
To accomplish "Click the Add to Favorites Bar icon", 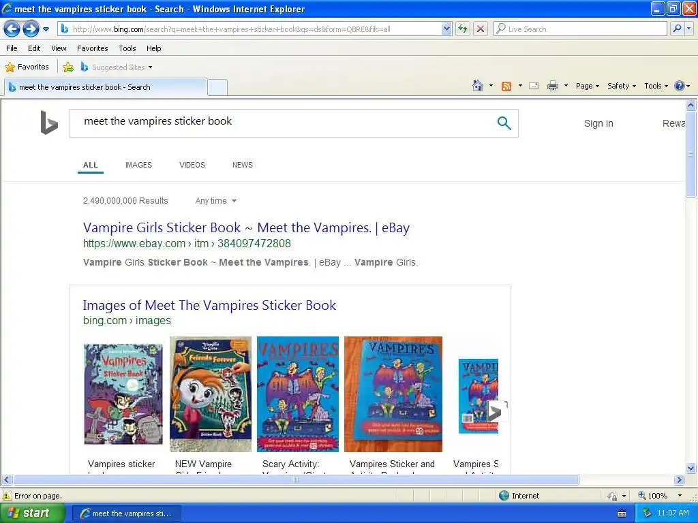I will [x=68, y=67].
